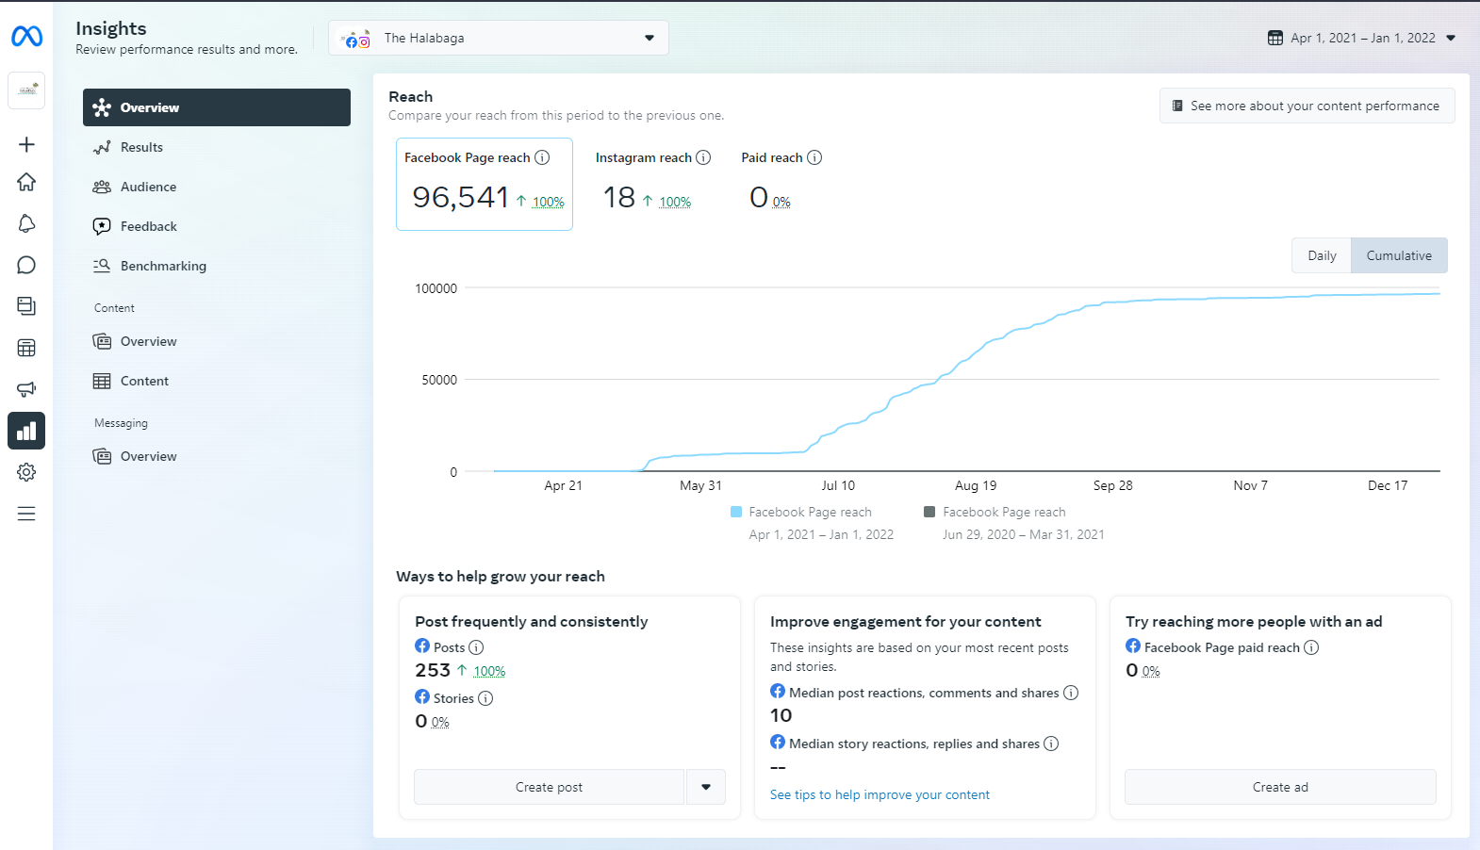Click Posts 100% change percentage
1480x850 pixels.
489,671
